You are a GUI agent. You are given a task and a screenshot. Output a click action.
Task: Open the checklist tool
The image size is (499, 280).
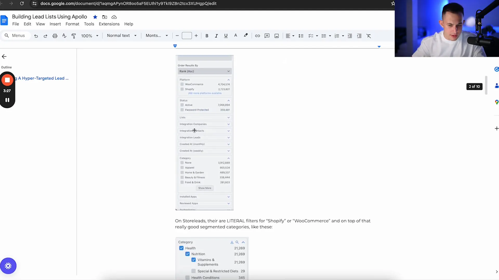tap(311, 36)
